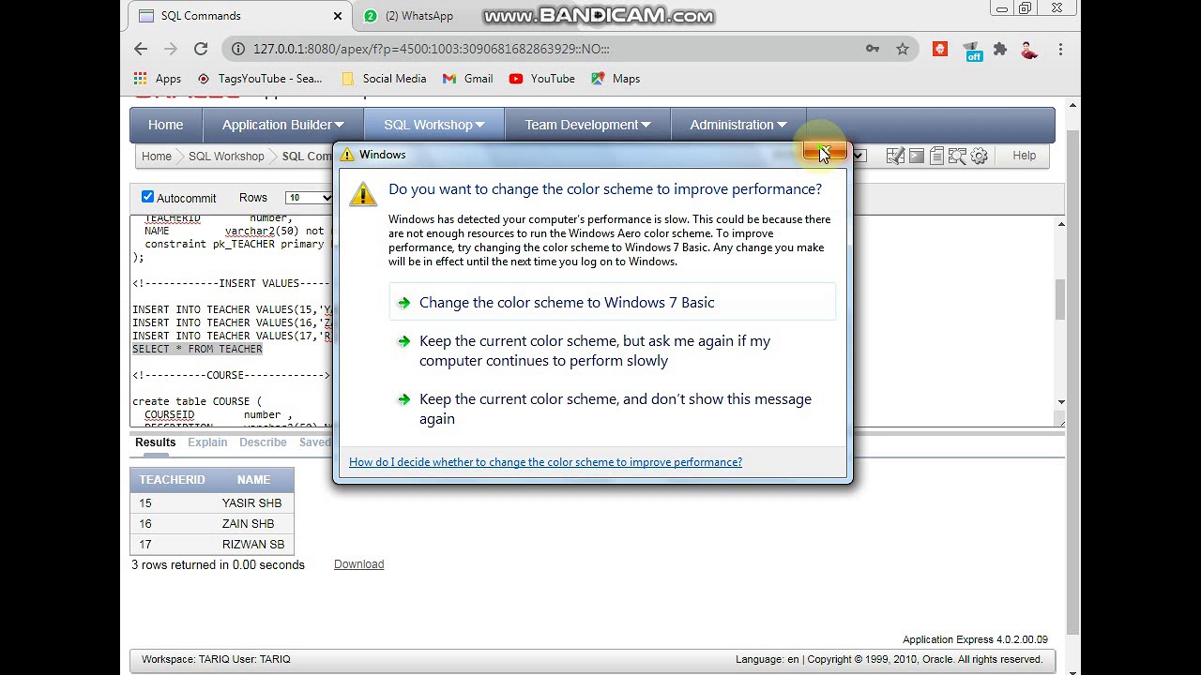
Task: Click the browser address bar URL
Action: point(432,49)
